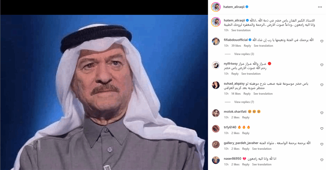This screenshot has width=326, height=170.
Task: Open suhad_alqaisy's profile username
Action: pos(234,83)
